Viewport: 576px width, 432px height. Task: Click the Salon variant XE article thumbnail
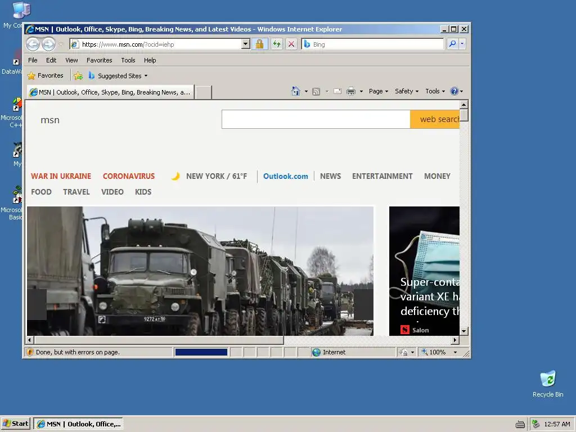click(424, 271)
